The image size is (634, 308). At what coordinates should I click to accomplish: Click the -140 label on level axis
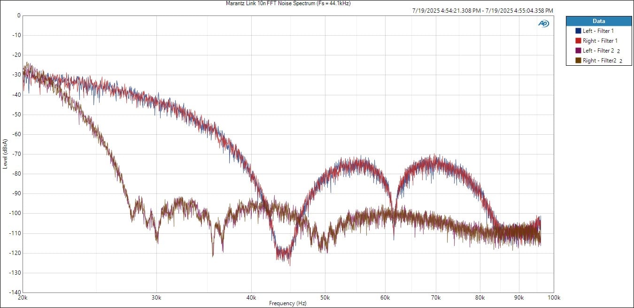(x=15, y=293)
